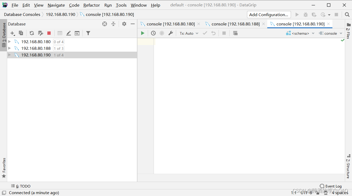Open the Tools menu
Viewport: 352px width, 196px height.
(121, 5)
